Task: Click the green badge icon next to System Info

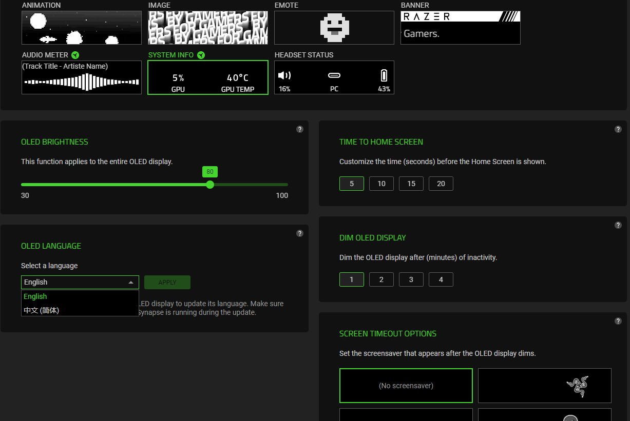Action: tap(201, 55)
